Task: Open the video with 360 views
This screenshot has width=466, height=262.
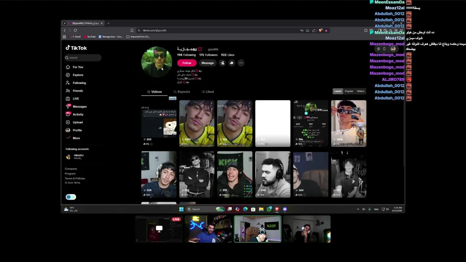Action: point(311,174)
